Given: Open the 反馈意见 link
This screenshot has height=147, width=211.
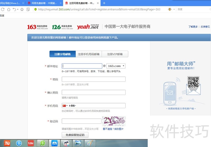Looking at the screenshot, I should 205,27.
